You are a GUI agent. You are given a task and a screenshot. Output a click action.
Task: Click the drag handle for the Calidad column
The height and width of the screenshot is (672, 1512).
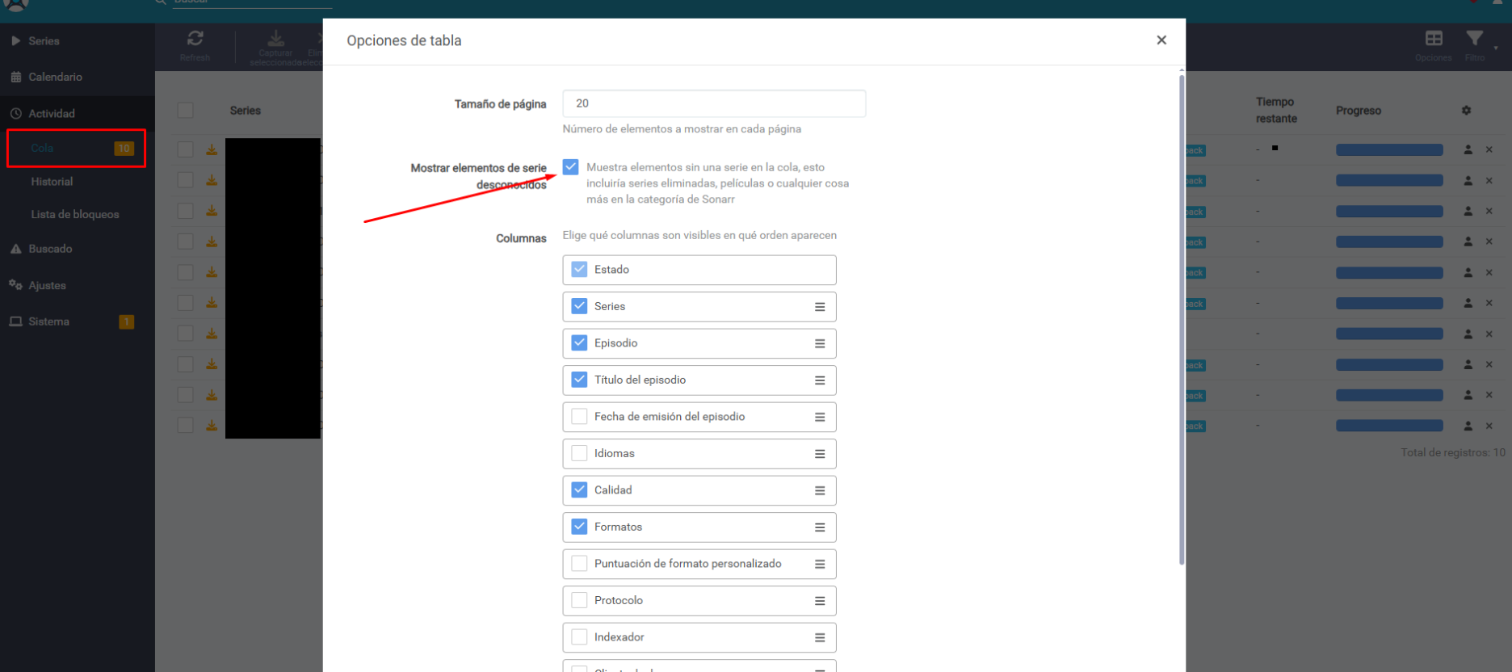(x=819, y=490)
